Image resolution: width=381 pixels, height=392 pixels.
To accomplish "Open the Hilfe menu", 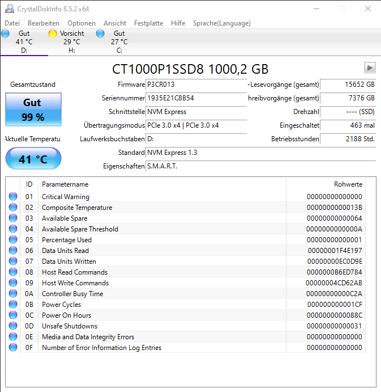I will (x=178, y=23).
